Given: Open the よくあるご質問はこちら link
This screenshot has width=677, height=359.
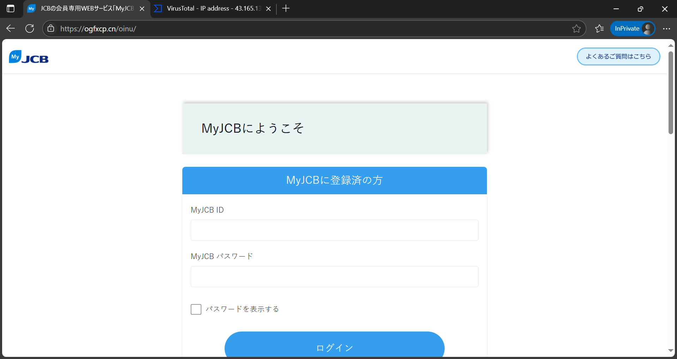Looking at the screenshot, I should (x=618, y=56).
